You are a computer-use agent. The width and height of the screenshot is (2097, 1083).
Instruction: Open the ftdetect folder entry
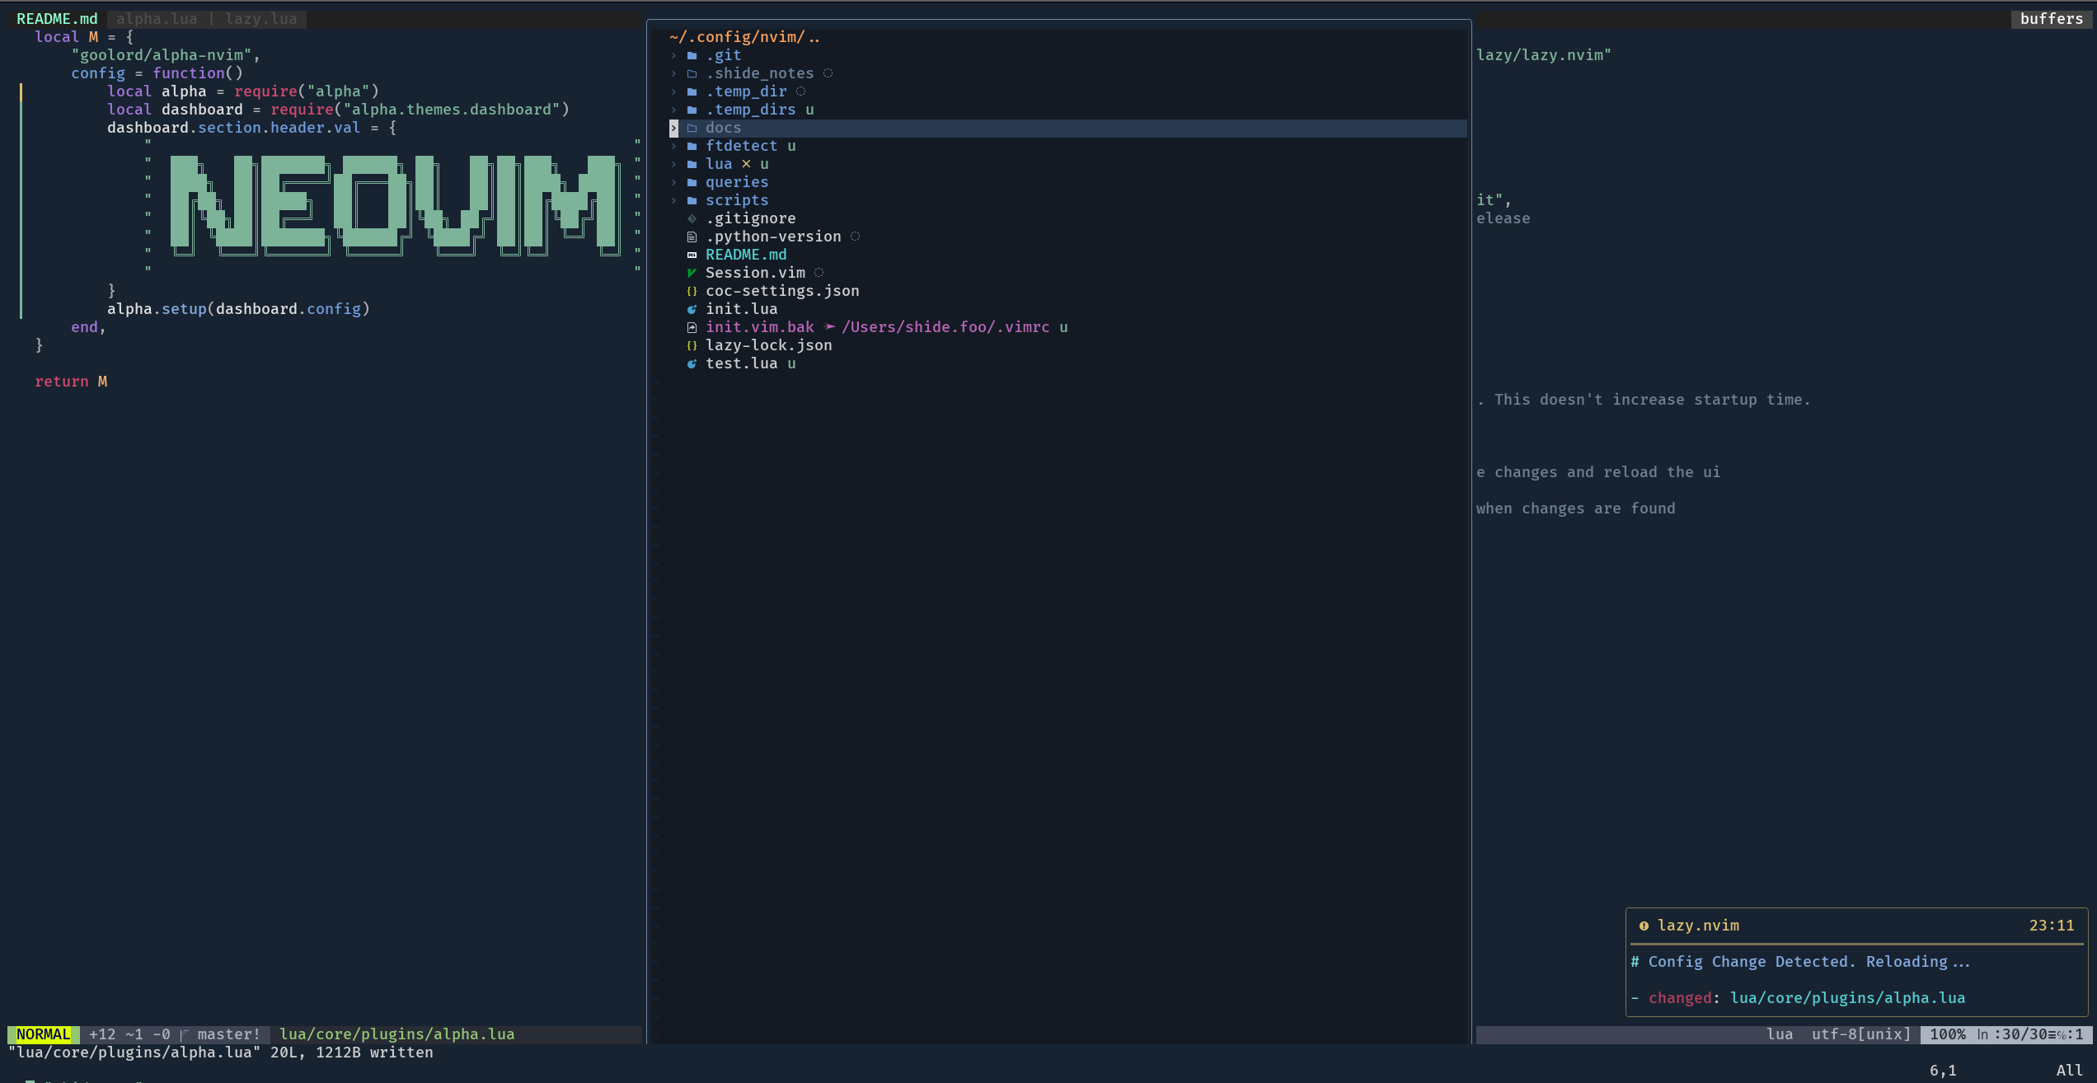pyautogui.click(x=740, y=146)
